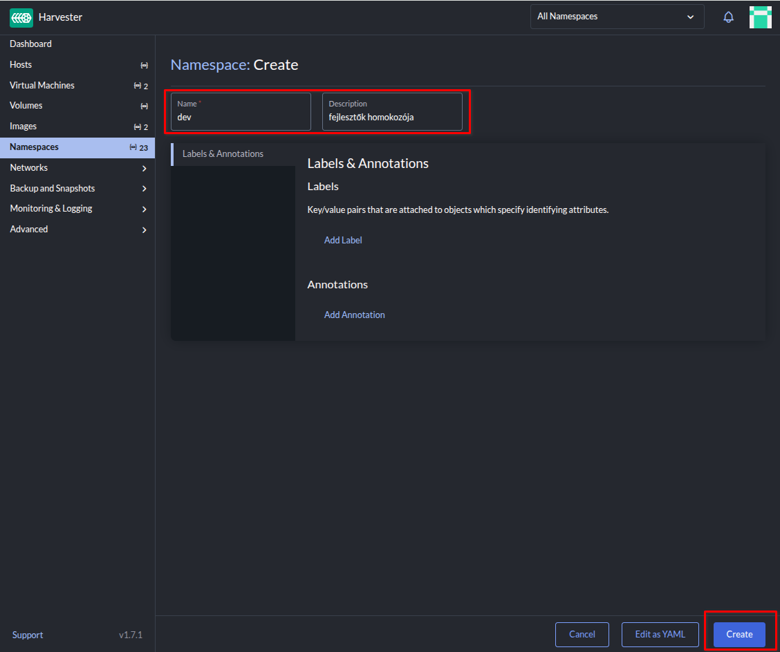
Task: Click Edit as YAML button
Action: tap(660, 634)
